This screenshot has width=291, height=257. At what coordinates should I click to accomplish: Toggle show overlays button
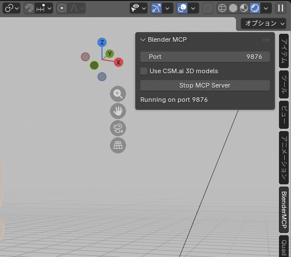coord(182,8)
